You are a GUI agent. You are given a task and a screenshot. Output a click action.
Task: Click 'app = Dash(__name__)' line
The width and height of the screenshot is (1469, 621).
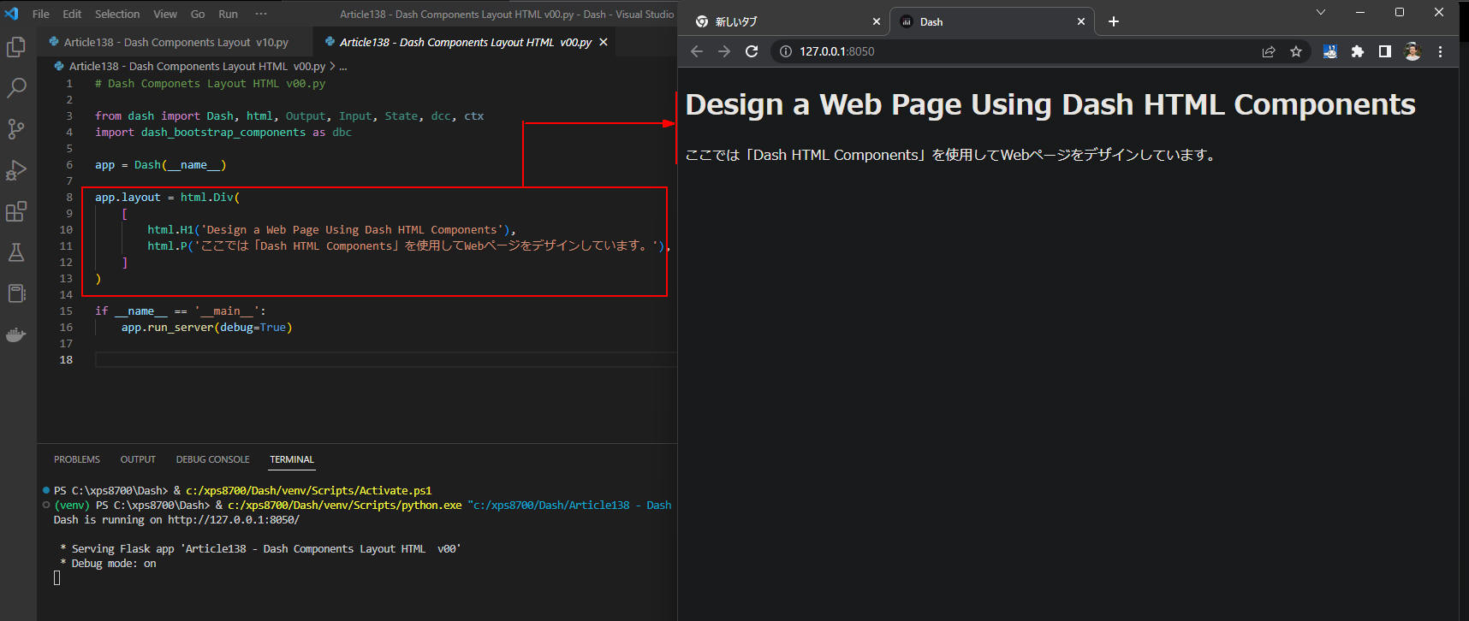(x=161, y=165)
